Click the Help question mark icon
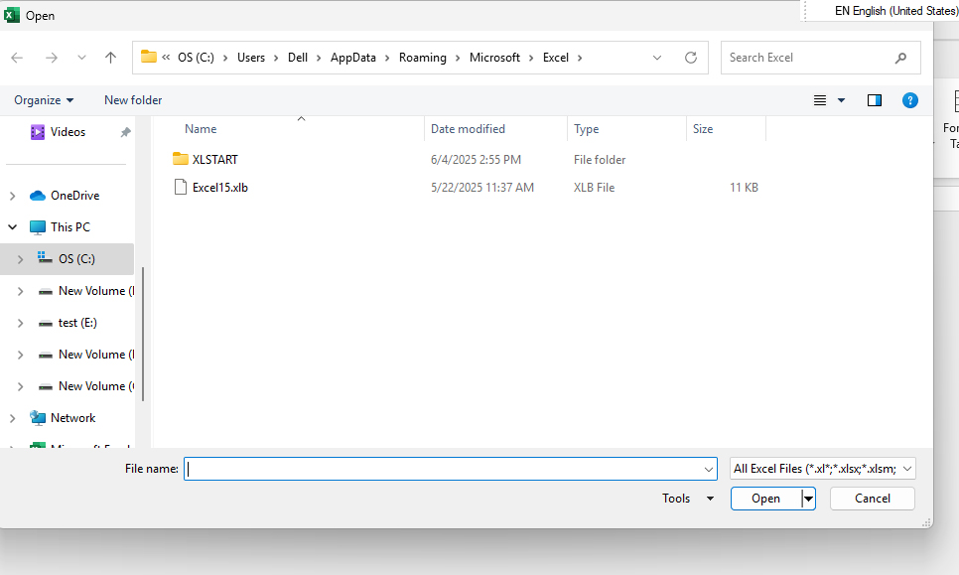The height and width of the screenshot is (575, 959). pyautogui.click(x=909, y=100)
